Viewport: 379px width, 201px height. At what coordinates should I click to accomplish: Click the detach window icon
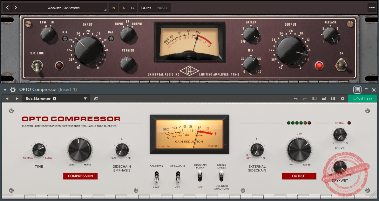pyautogui.click(x=96, y=99)
